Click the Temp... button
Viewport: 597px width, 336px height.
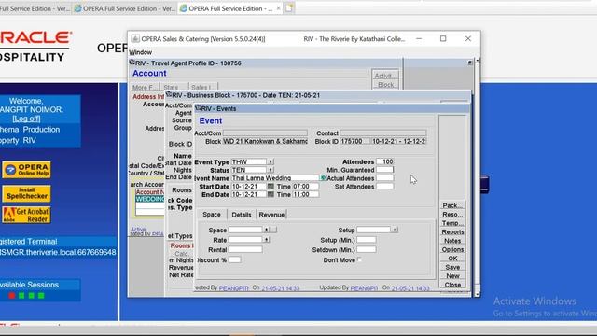coord(452,223)
